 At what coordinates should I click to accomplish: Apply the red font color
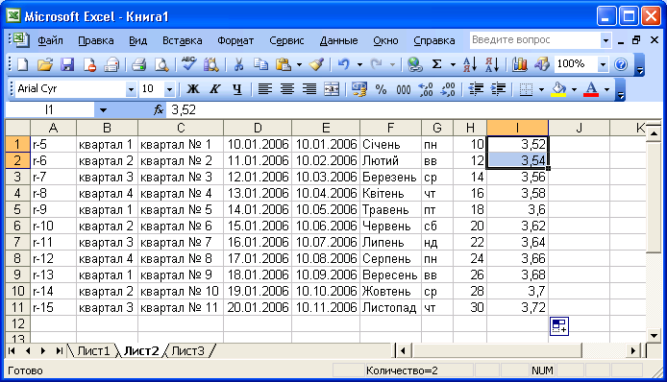[x=591, y=89]
